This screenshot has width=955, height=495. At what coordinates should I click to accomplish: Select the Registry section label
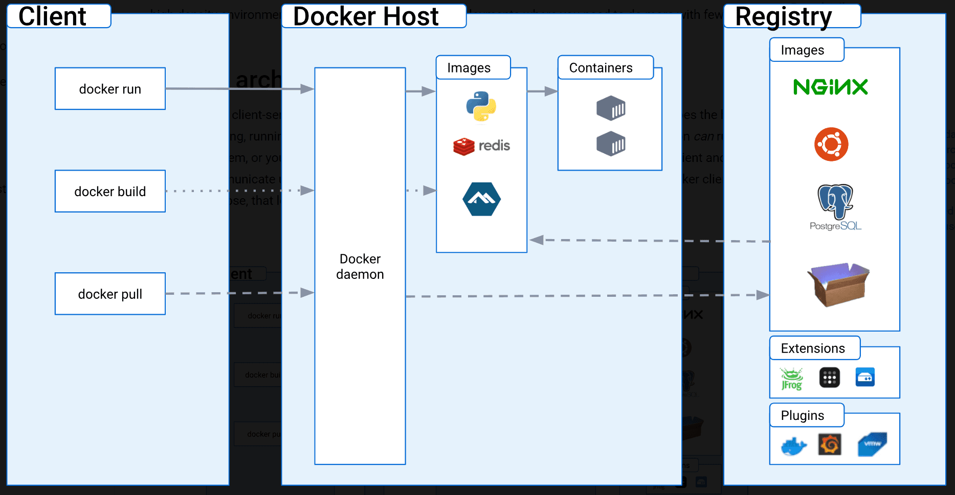coord(783,16)
